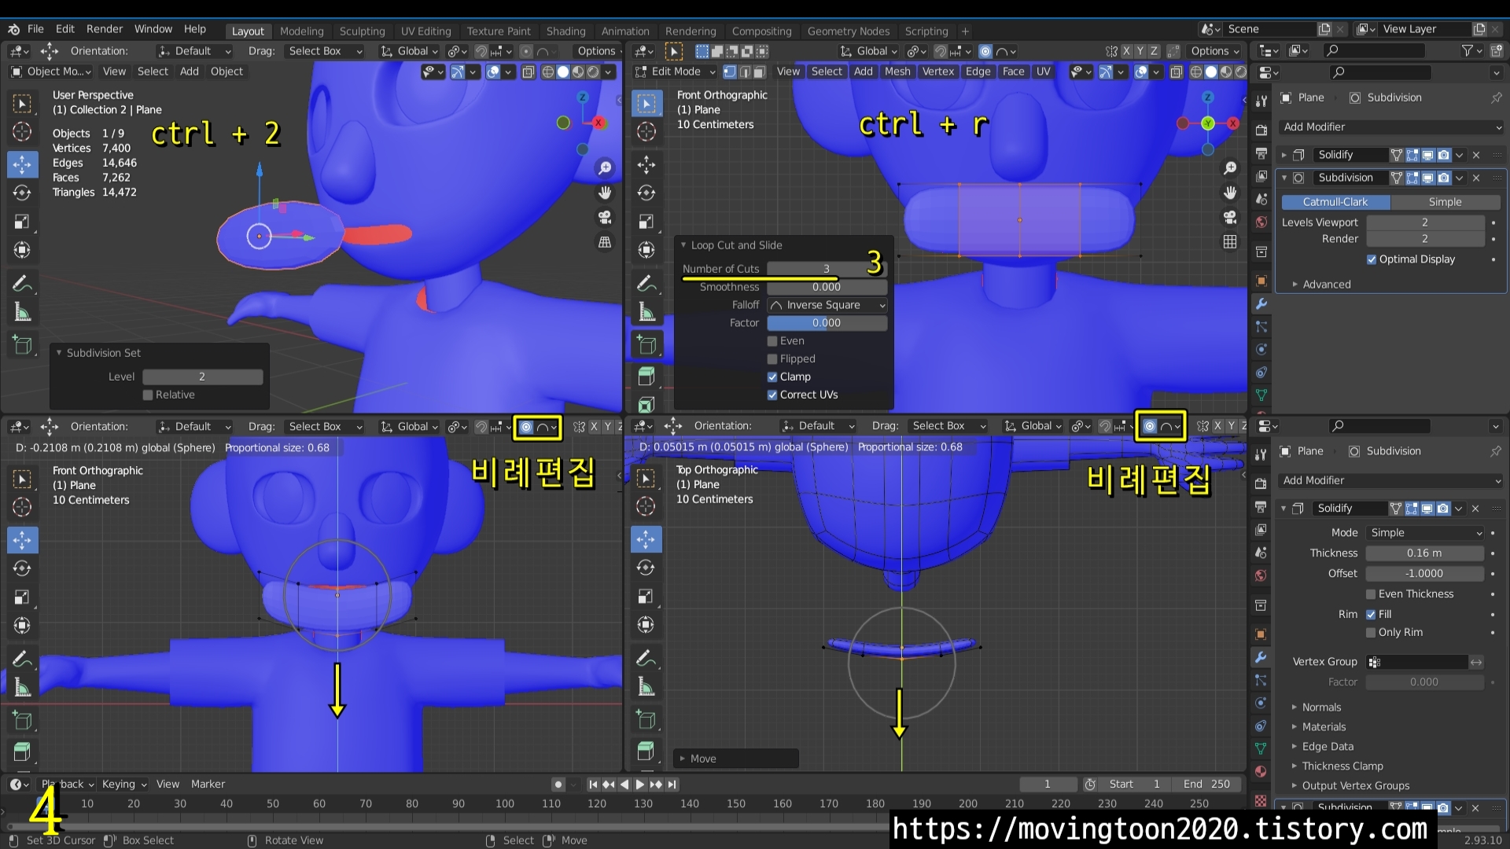Switch to the Geometry Nodes workspace tab
The image size is (1510, 849).
[848, 31]
